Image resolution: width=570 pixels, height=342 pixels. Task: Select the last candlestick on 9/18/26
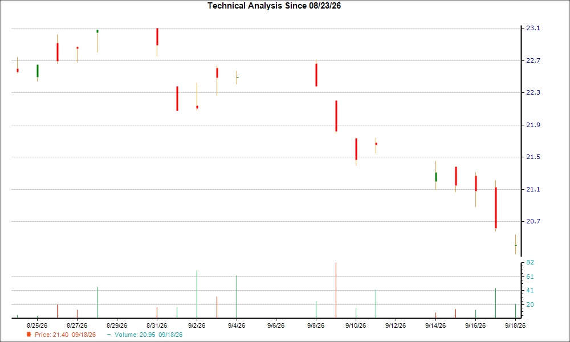tap(515, 245)
